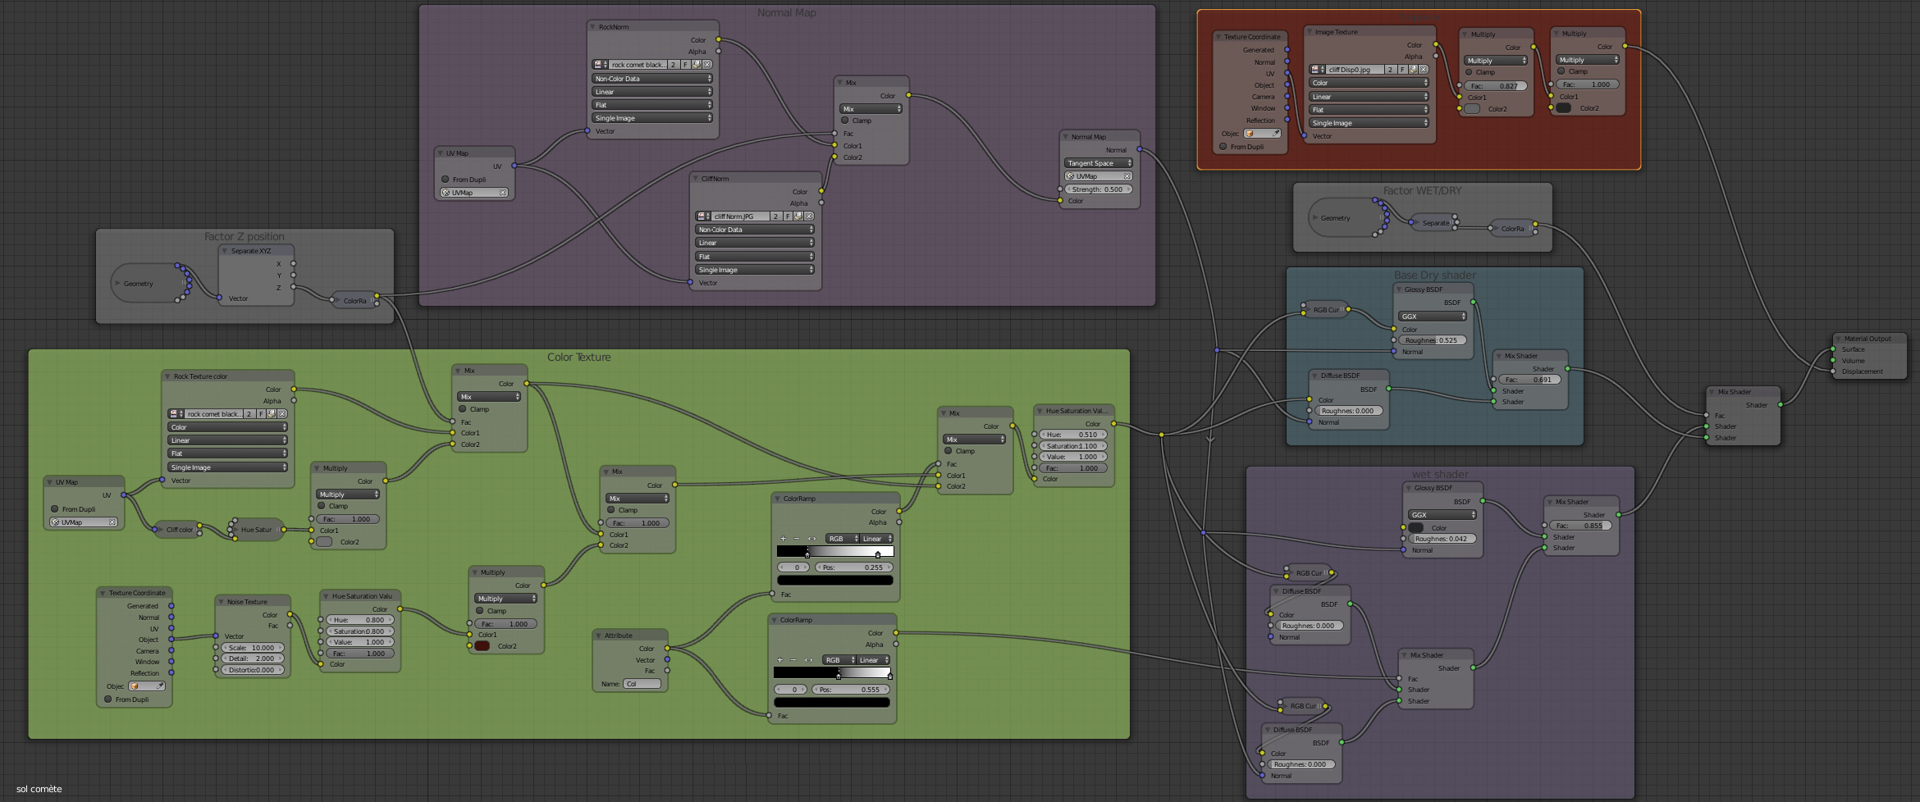
Task: Click user count 2 on cliff Norm.JPG
Action: click(x=775, y=216)
